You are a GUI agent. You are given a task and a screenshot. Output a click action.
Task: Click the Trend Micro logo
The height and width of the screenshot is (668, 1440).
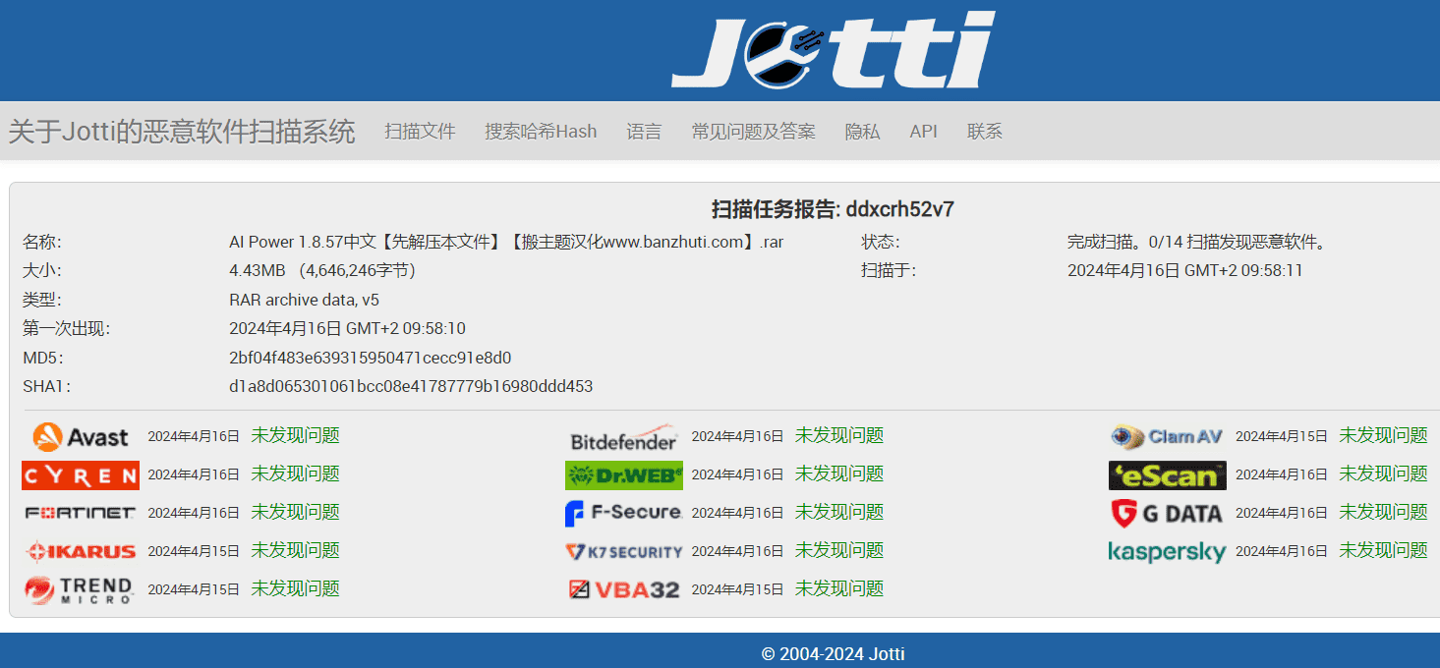tap(79, 589)
